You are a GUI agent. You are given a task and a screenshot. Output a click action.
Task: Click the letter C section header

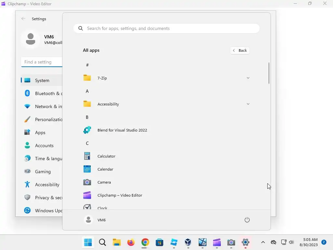coord(87,143)
